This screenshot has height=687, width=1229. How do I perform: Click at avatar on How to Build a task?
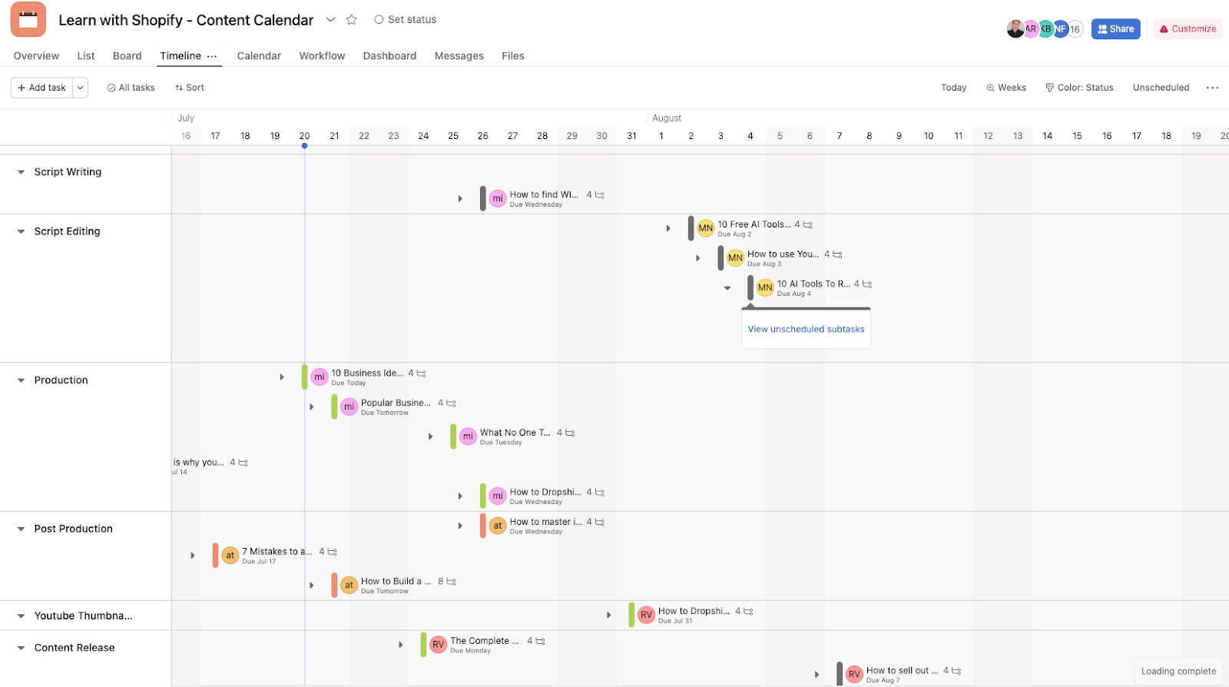pos(349,585)
